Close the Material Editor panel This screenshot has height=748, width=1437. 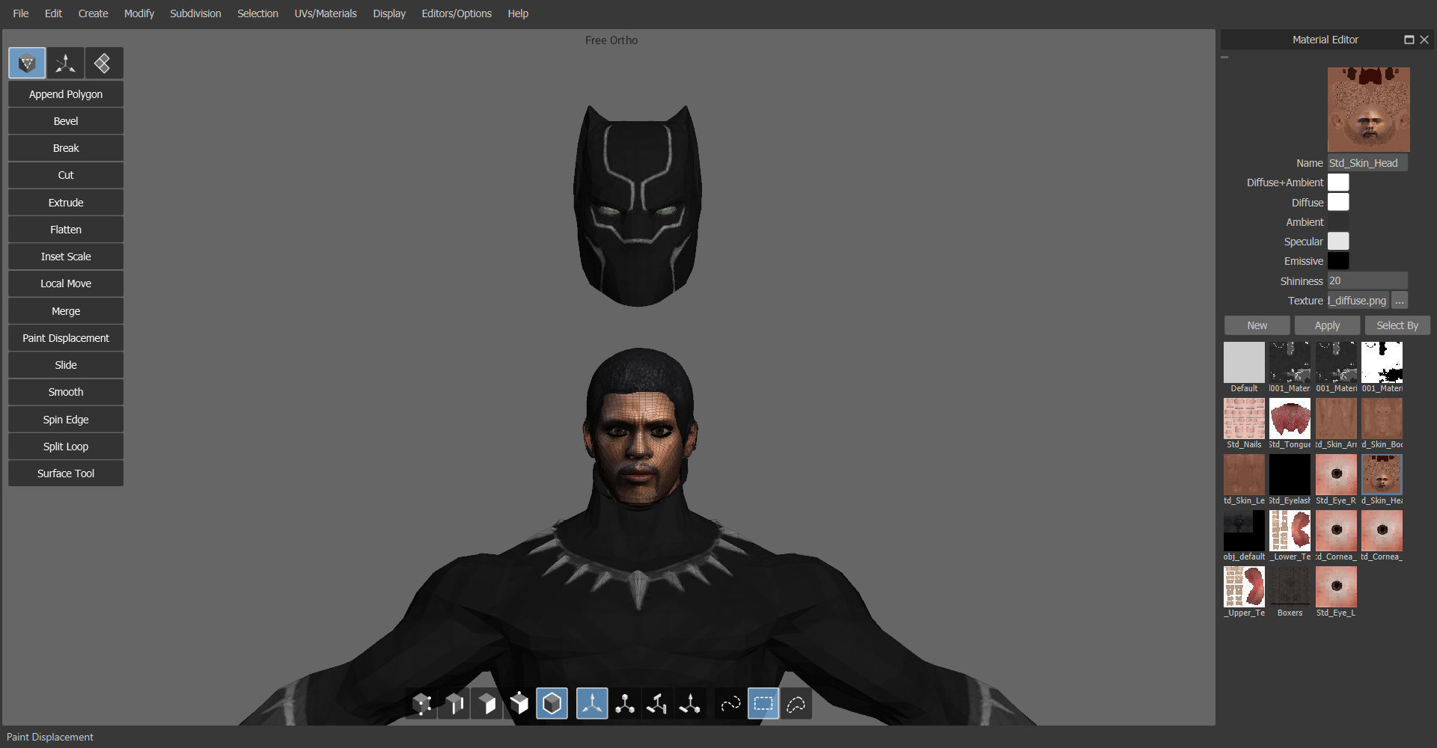point(1424,40)
